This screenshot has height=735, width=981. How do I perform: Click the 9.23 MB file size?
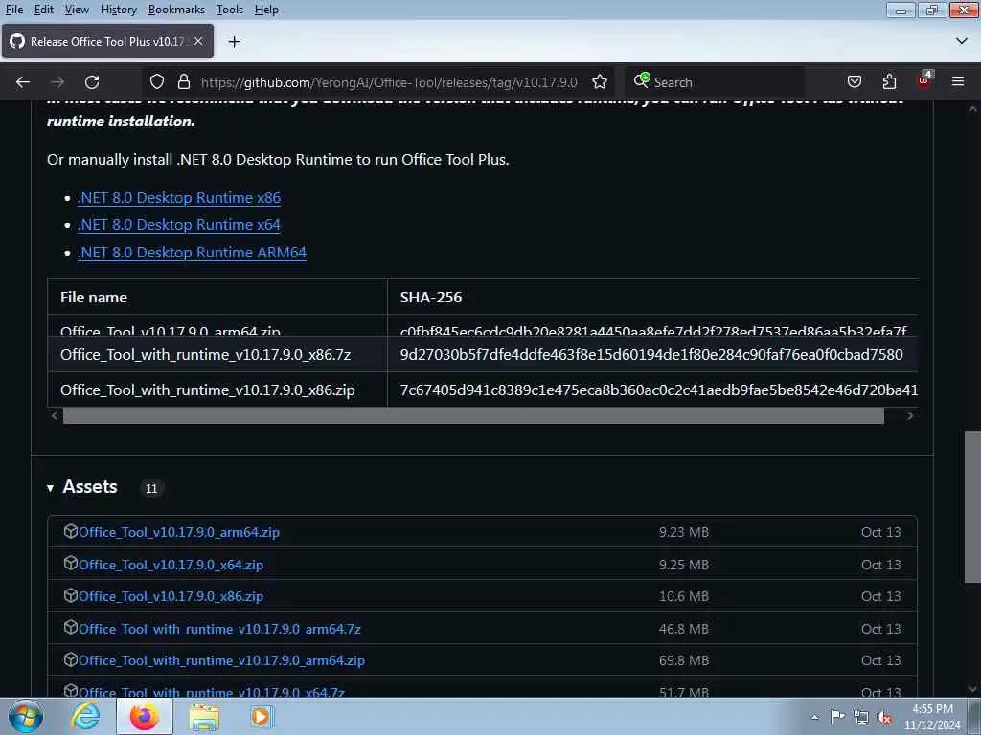[x=684, y=532]
